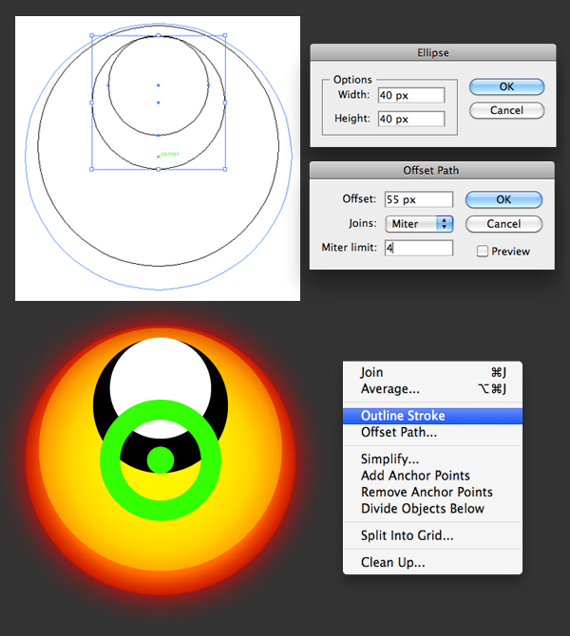
Task: Choose Join from the context menu
Action: point(372,373)
